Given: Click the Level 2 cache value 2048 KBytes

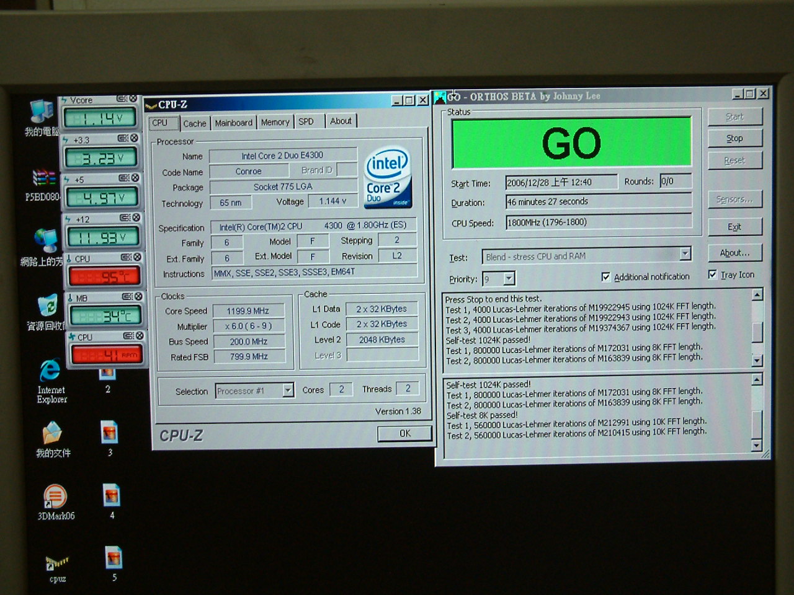Looking at the screenshot, I should click(x=381, y=340).
